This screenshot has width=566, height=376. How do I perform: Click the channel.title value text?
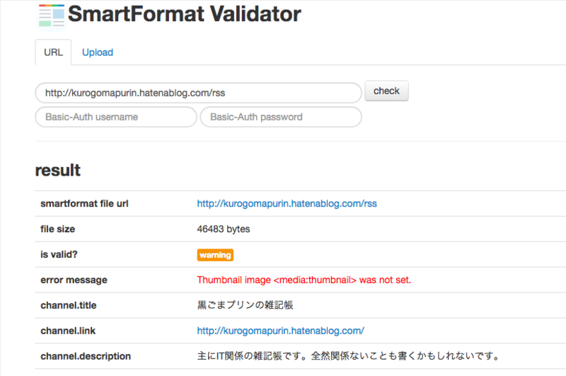[245, 305]
